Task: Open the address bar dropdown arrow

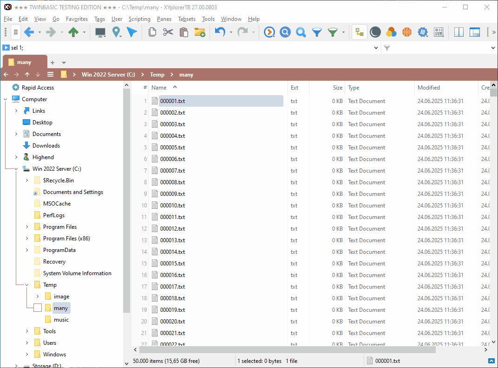Action: point(376,48)
